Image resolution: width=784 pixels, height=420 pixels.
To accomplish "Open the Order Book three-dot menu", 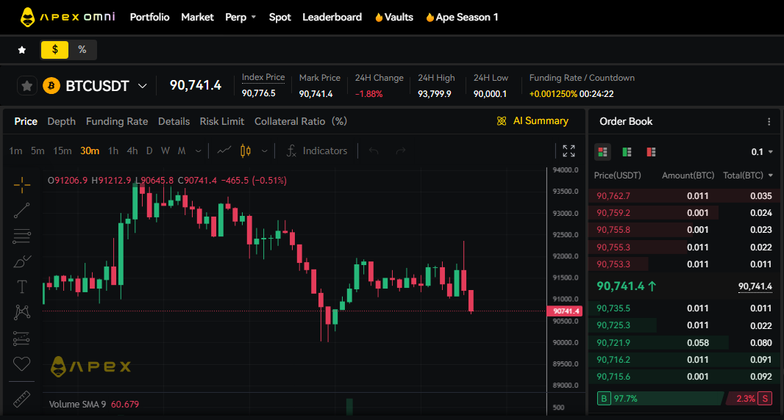I will click(769, 122).
